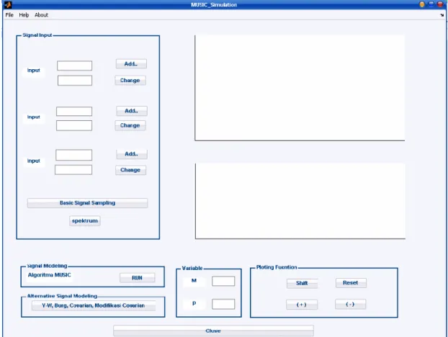
Task: Click the upper plot axes area
Action: (x=300, y=88)
